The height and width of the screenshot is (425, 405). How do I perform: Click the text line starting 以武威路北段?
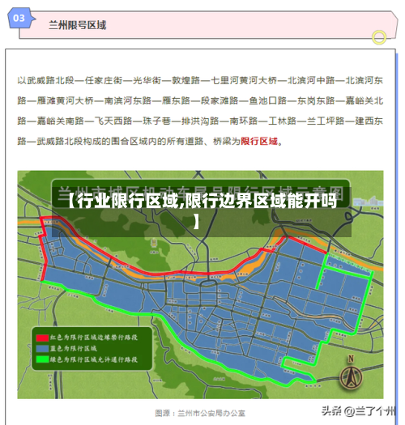pyautogui.click(x=200, y=80)
